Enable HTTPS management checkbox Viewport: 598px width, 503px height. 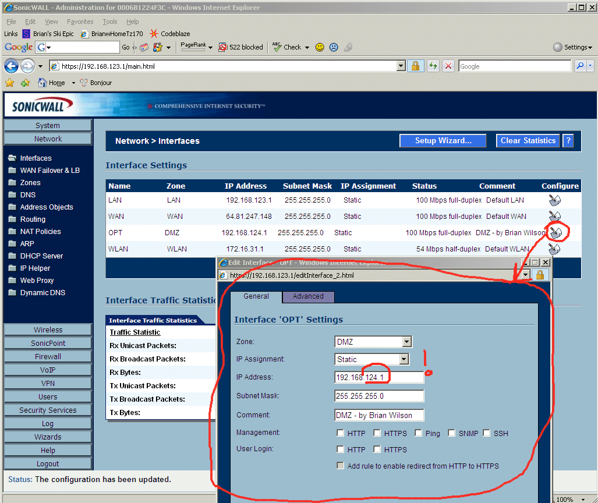click(x=377, y=433)
